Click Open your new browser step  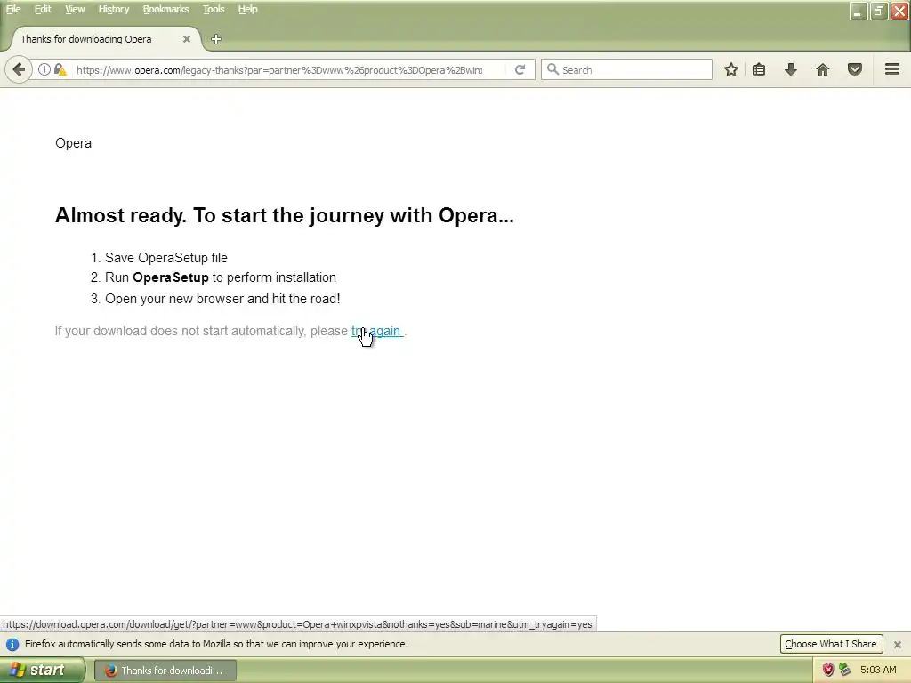pos(222,299)
